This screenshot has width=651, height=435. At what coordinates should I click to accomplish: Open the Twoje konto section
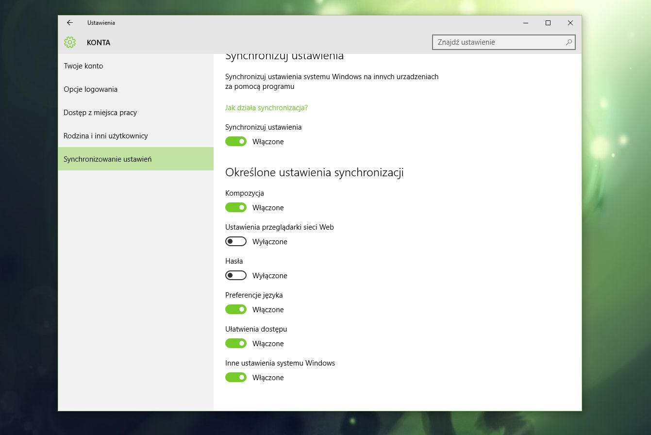83,66
